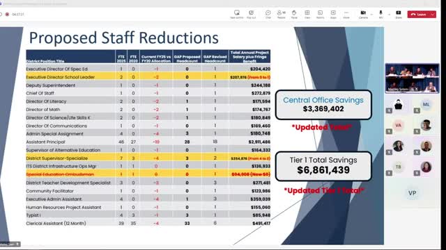Click the 'Admin Special Assignment' row title

point(54,134)
